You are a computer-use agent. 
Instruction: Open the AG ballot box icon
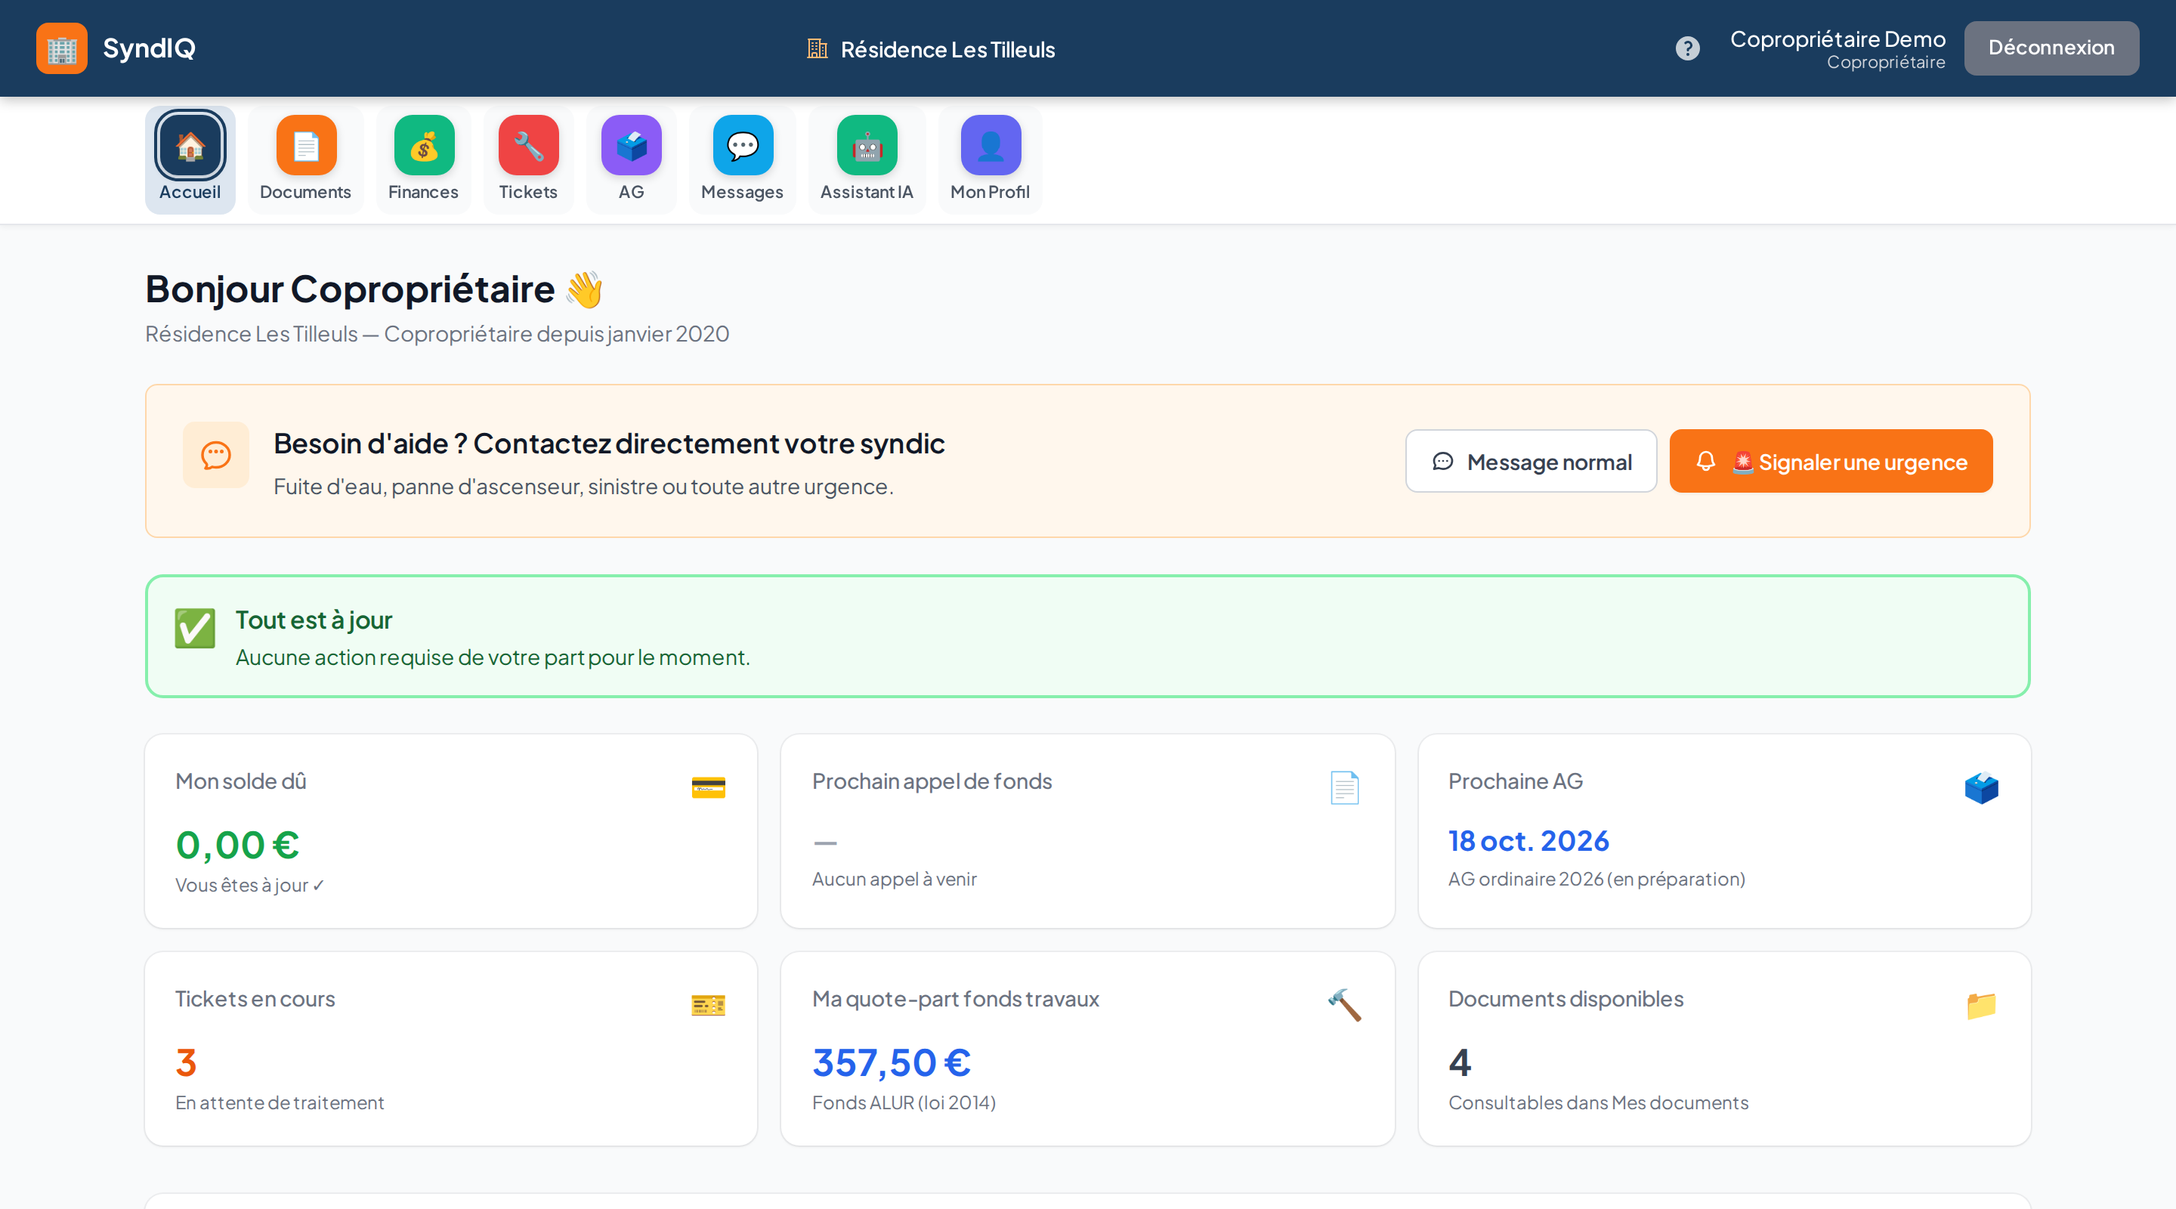pyautogui.click(x=631, y=145)
